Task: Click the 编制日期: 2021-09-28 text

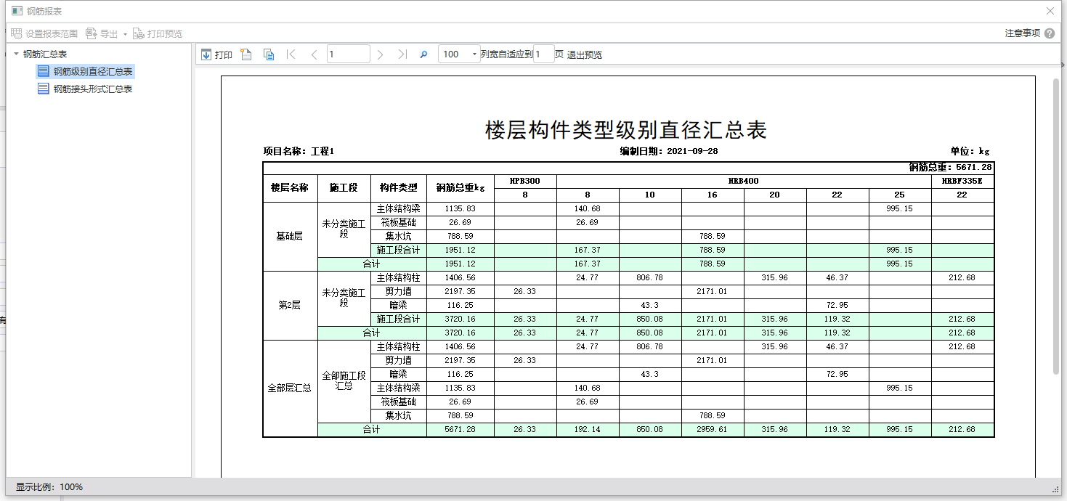Action: [x=669, y=151]
